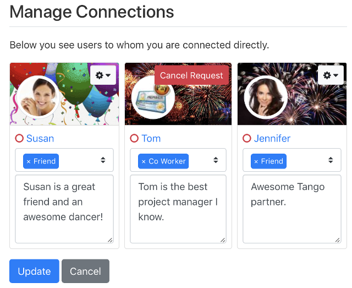This screenshot has height=288, width=352.
Task: Click Jennifer's profile picture
Action: click(x=266, y=97)
